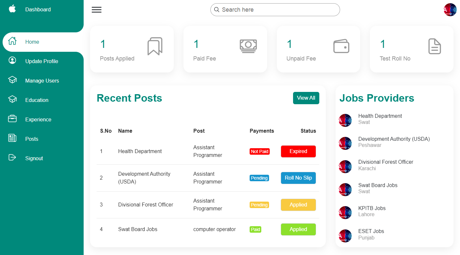This screenshot has height=255, width=460.
Task: Click the Signout exit icon
Action: [12, 158]
